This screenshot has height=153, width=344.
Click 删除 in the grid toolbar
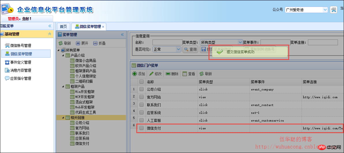click(172, 74)
